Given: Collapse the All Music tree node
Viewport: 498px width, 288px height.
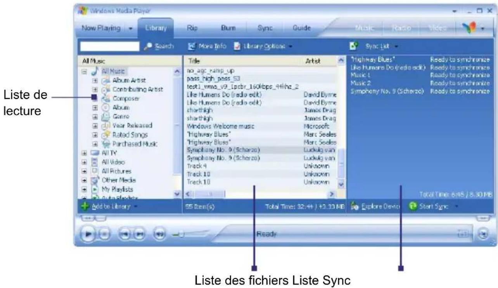Looking at the screenshot, I should [x=84, y=72].
